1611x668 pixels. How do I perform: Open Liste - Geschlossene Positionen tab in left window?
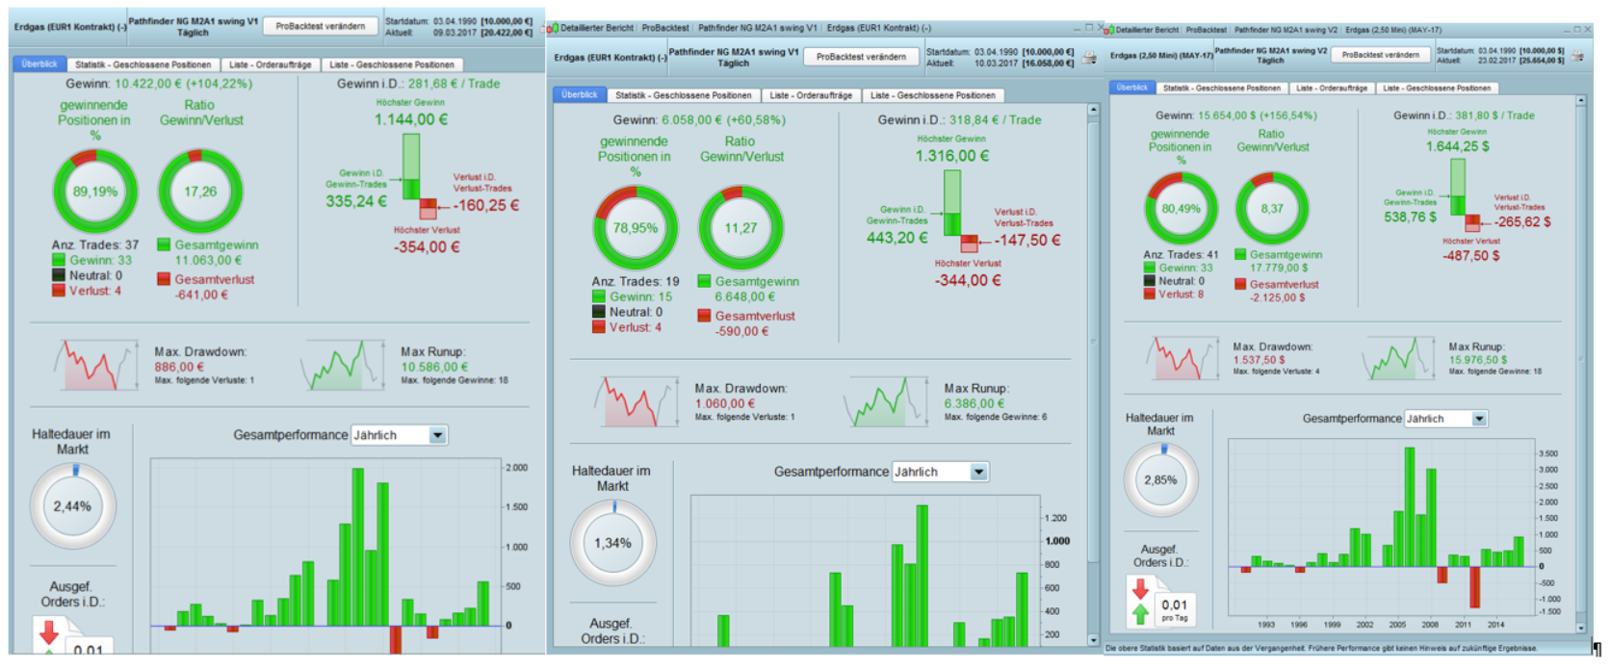392,64
